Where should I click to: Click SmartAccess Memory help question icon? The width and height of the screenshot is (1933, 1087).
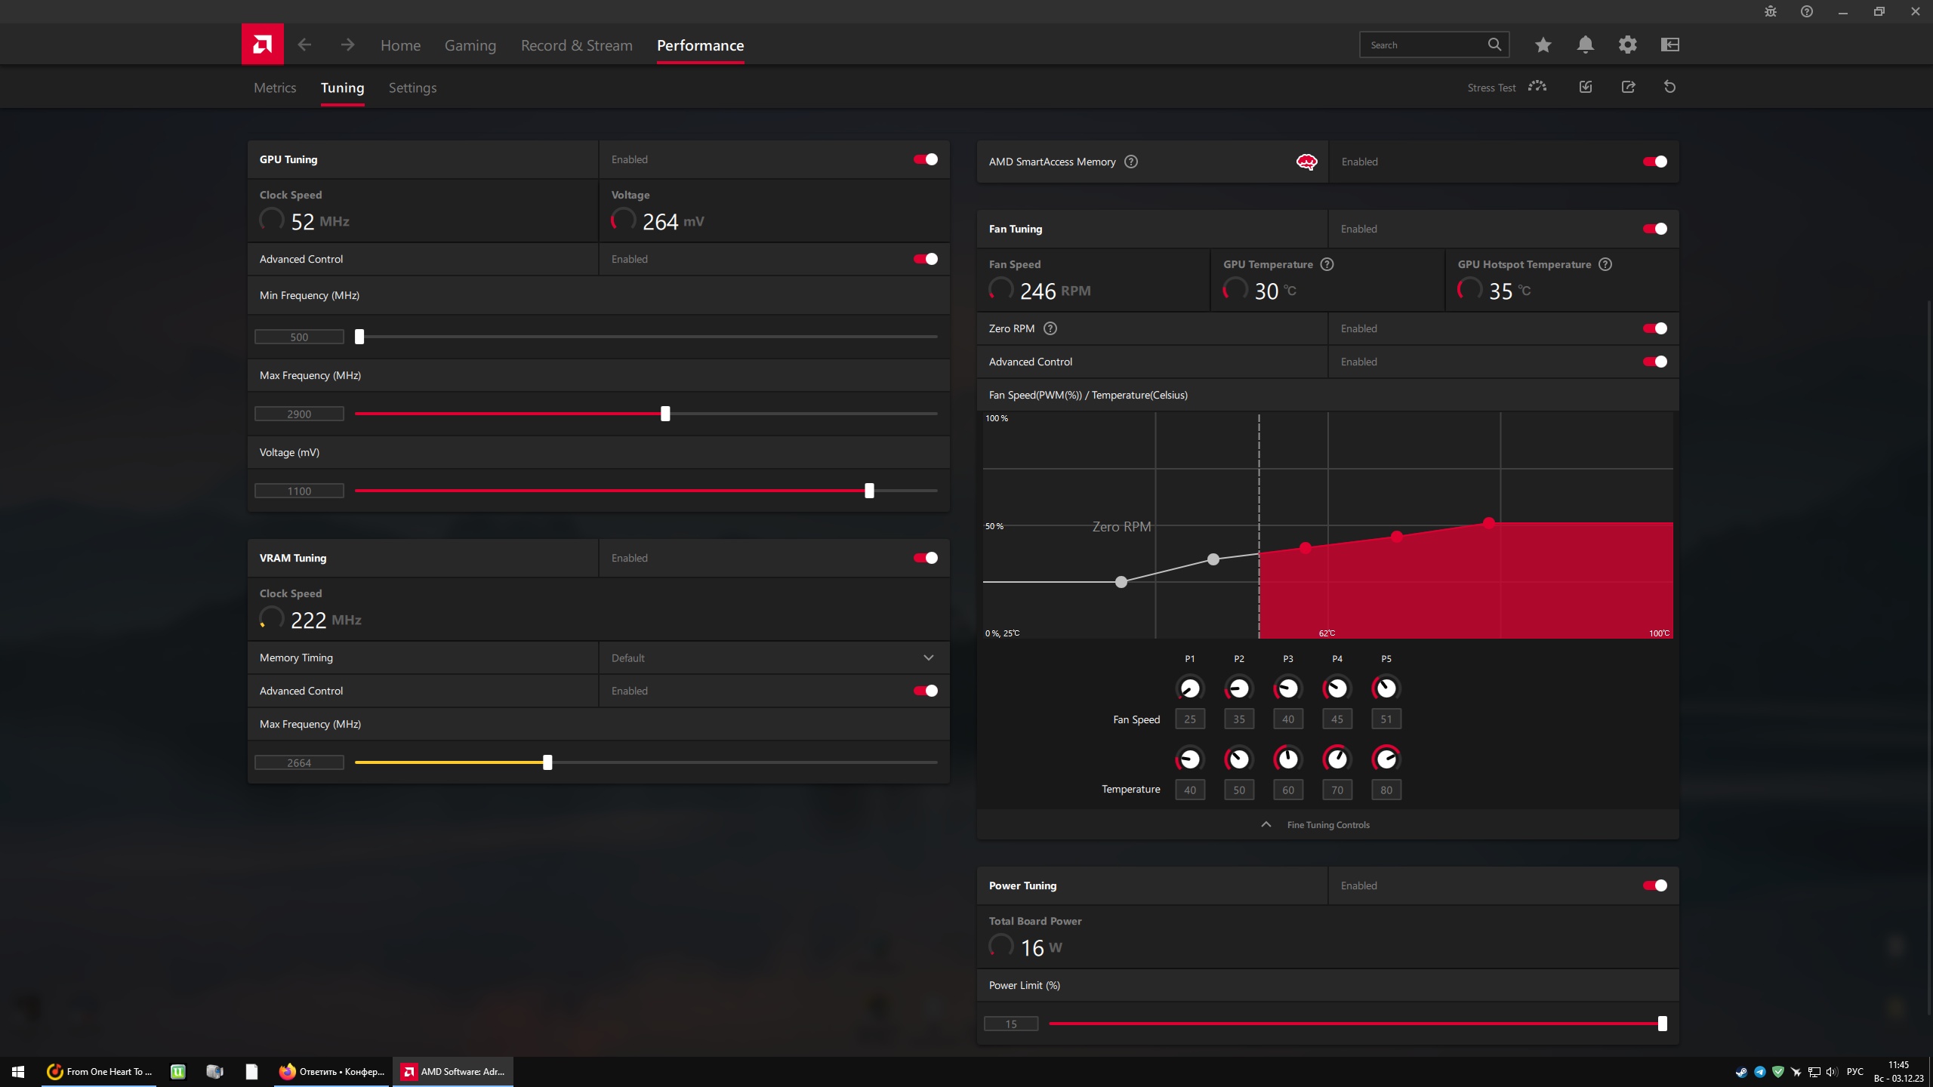coord(1130,162)
